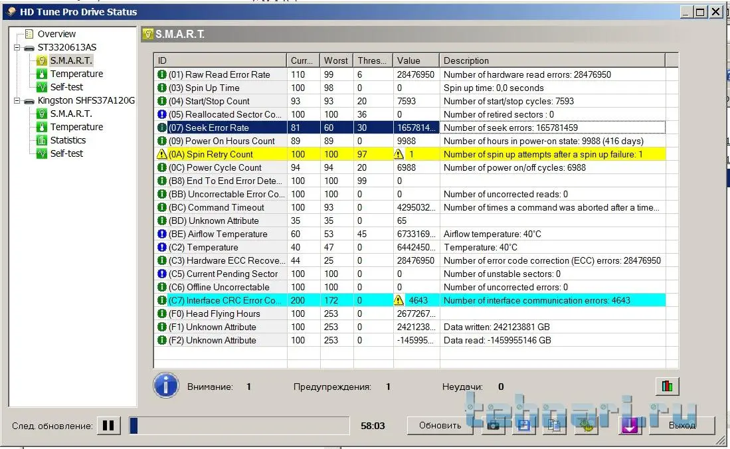The width and height of the screenshot is (730, 449).
Task: Open Statistics under Kingston drive
Action: (68, 140)
